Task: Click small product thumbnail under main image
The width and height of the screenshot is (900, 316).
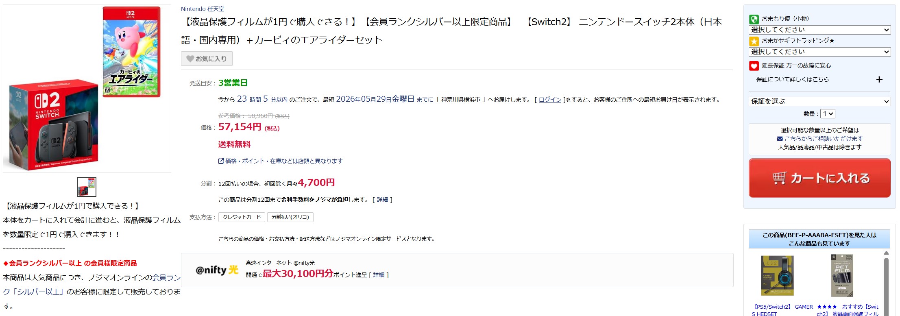Action: click(x=87, y=187)
